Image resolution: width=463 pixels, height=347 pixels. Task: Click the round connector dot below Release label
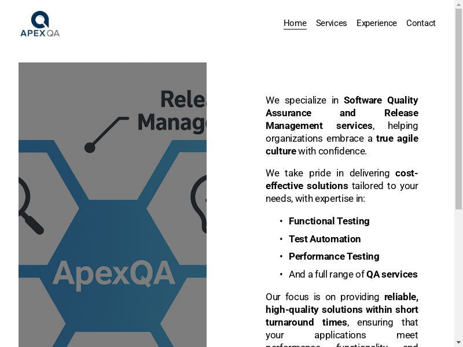(x=90, y=147)
